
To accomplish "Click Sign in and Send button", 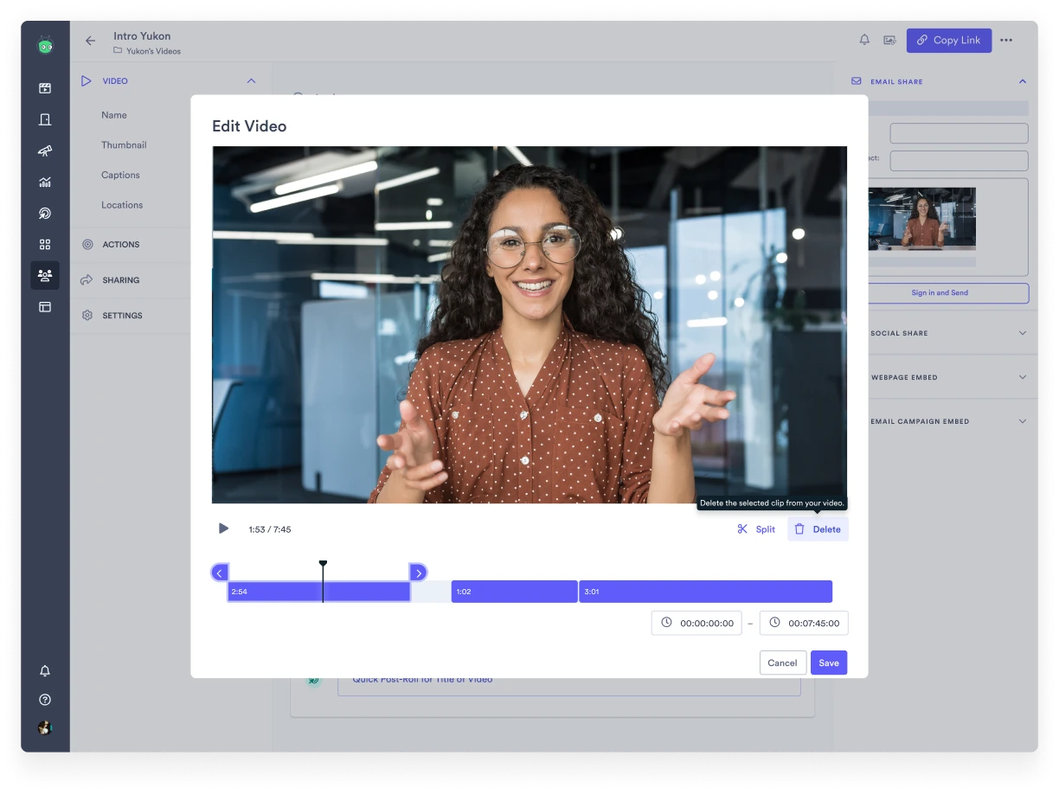I will (940, 293).
